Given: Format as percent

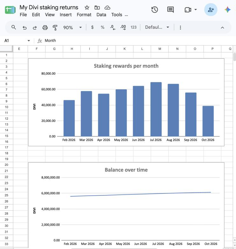Looking at the screenshot, I should pyautogui.click(x=102, y=27).
